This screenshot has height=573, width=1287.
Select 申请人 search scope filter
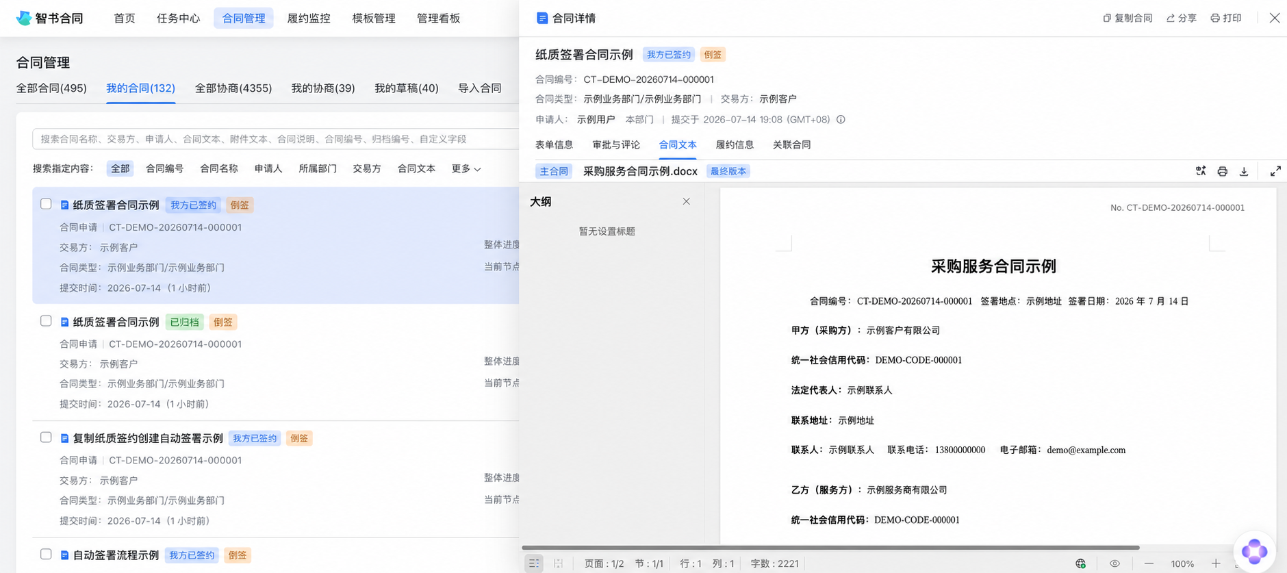(268, 168)
